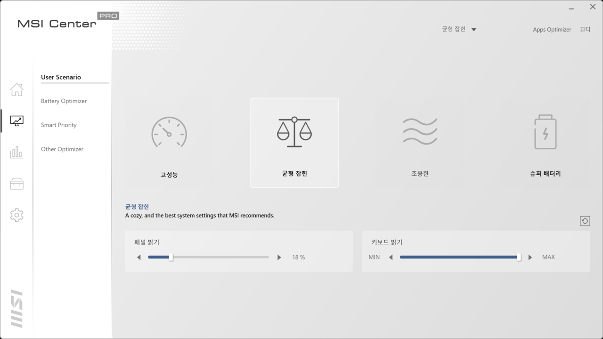Decrease panel brightness with left arrow
The height and width of the screenshot is (339, 603).
tap(139, 258)
